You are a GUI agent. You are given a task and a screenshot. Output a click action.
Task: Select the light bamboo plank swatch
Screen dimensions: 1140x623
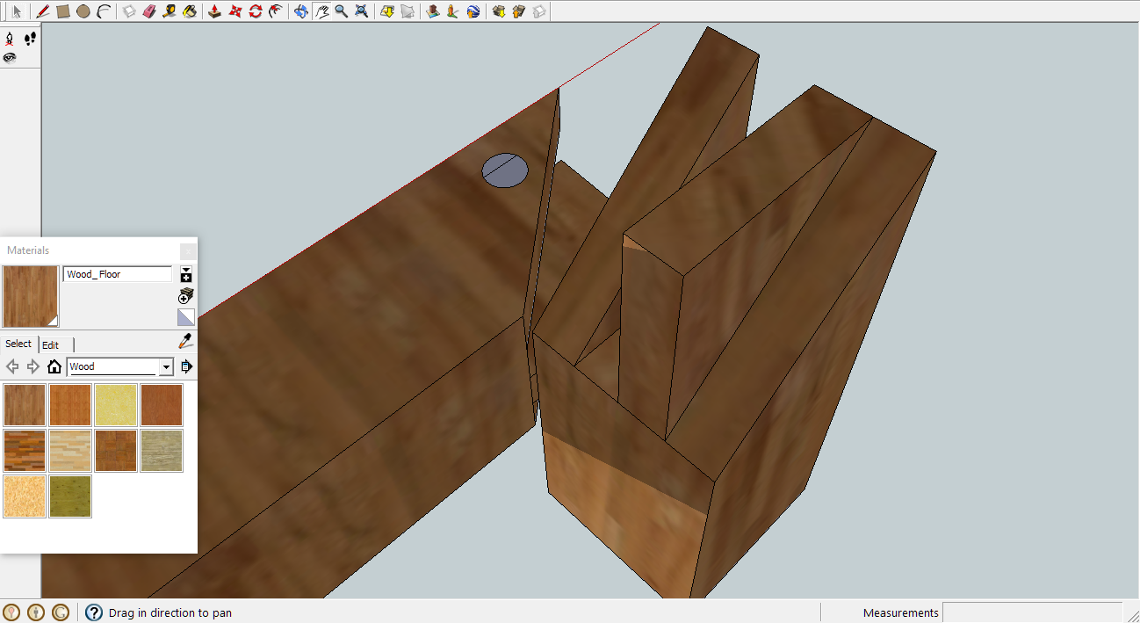[x=70, y=451]
